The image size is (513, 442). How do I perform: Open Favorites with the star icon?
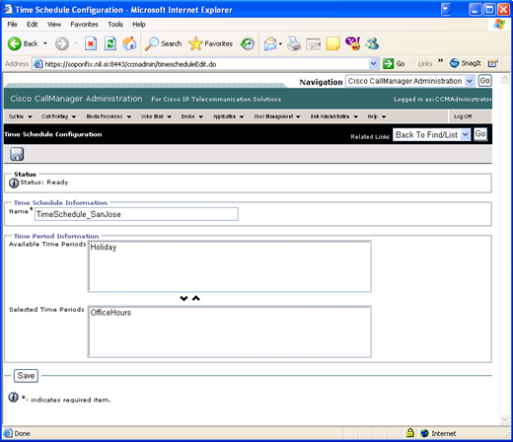[x=195, y=43]
